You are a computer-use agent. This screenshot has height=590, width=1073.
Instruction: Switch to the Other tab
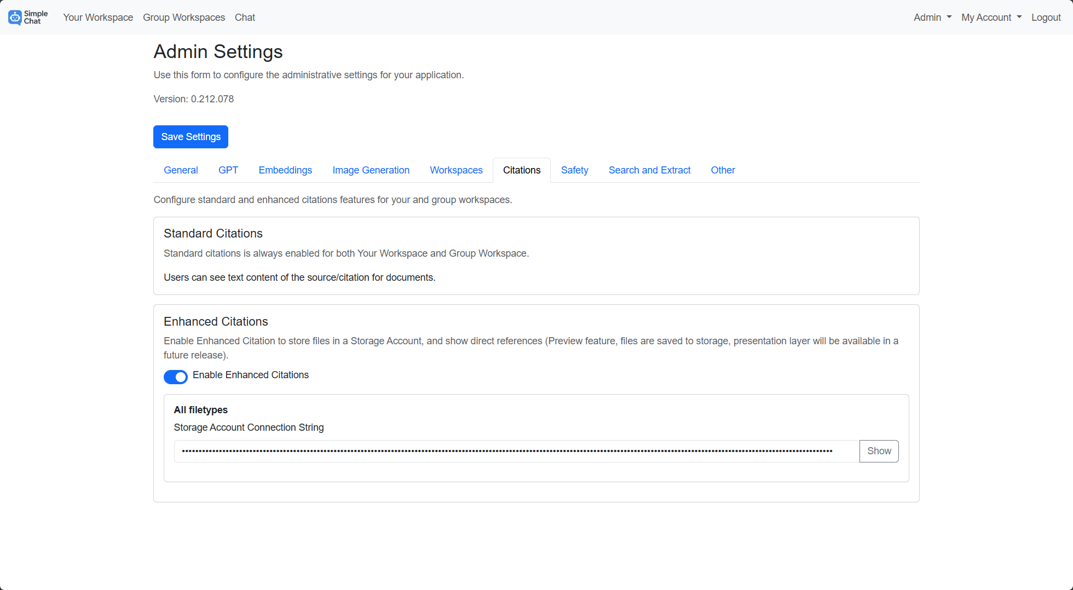point(723,170)
